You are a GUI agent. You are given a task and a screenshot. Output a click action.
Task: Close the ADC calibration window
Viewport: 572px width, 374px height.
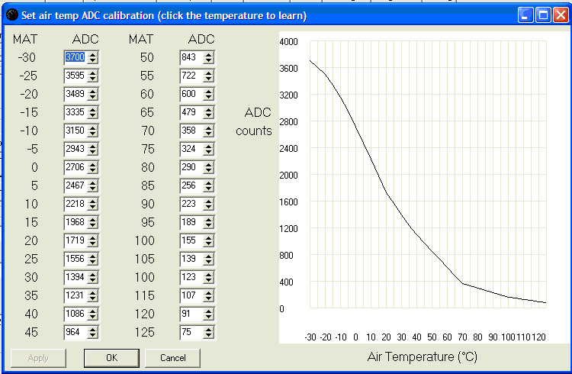[x=561, y=15]
